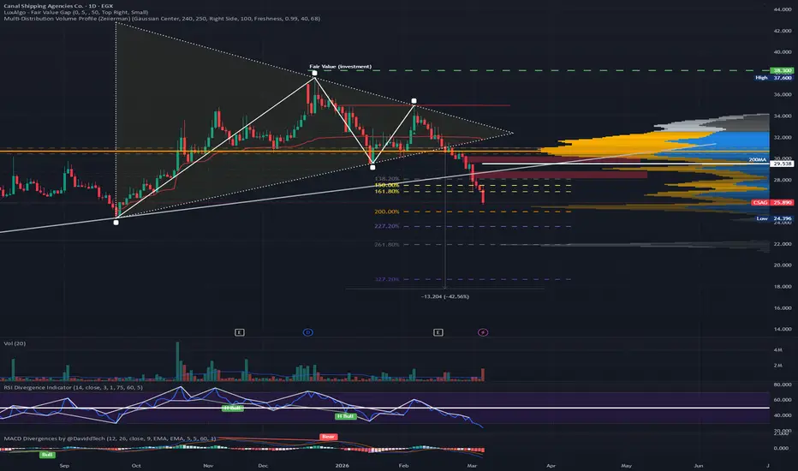Click the anchor point at the February peak

point(414,101)
